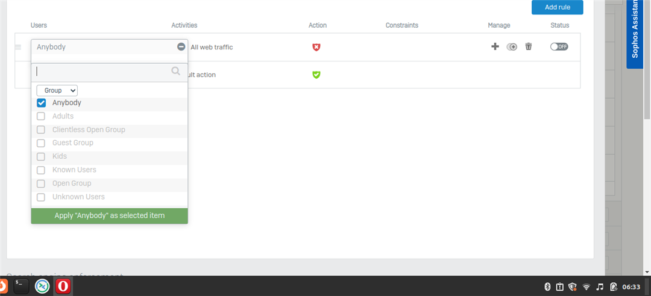Check the Clientless Open Group checkbox
Screen dimensions: 651x296
[x=41, y=130]
